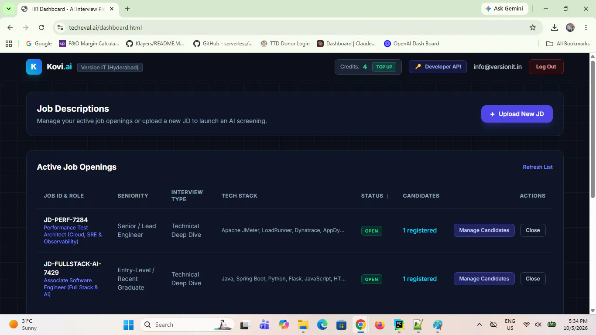Reload the current page

41,27
